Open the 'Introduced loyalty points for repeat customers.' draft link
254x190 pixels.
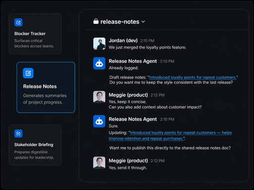click(192, 77)
